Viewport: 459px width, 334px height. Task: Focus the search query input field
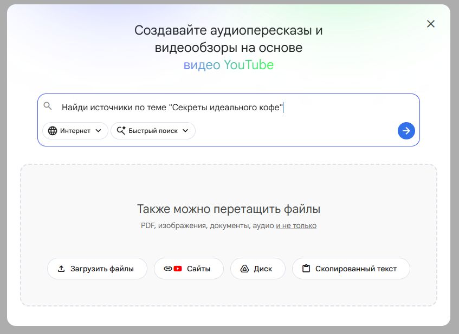point(228,108)
